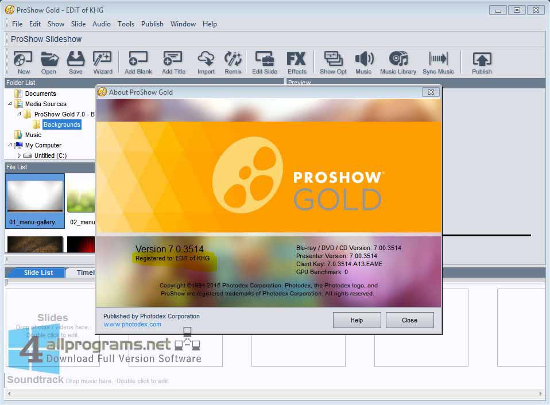Open the Edit menu
Viewport: 550px width, 405px height.
[34, 24]
